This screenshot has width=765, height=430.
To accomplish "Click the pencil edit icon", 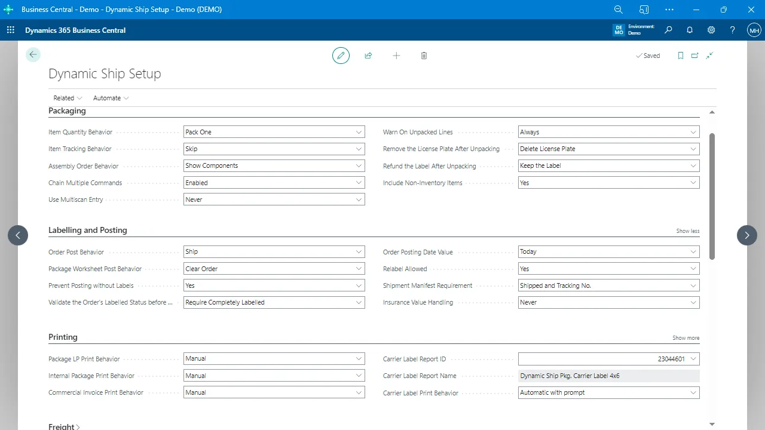I will 341,56.
